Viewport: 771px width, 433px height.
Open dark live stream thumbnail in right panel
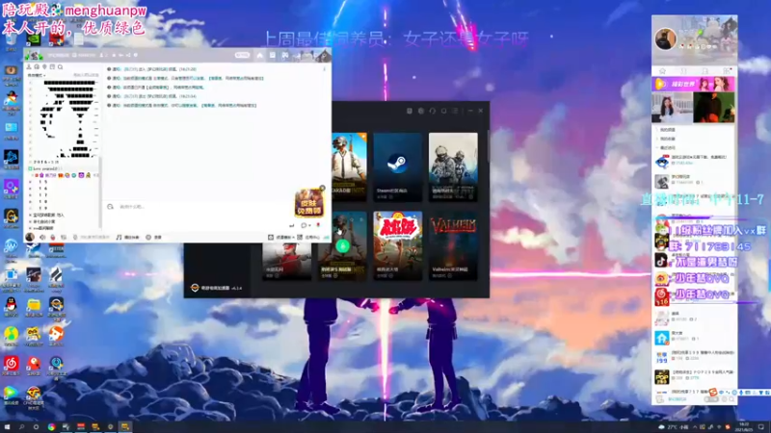(x=714, y=107)
